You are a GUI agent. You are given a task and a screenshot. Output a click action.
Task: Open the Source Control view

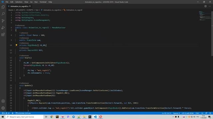pos(3,20)
